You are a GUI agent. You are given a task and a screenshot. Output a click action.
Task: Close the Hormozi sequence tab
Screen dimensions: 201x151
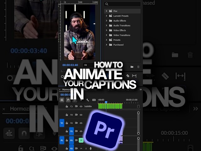click(x=60, y=90)
